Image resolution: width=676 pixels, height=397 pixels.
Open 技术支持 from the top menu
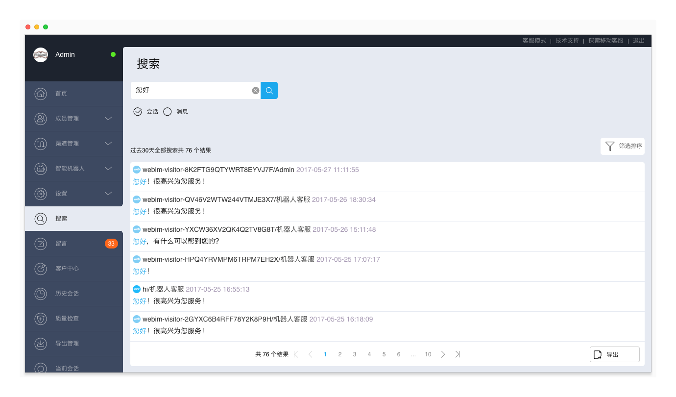[567, 41]
